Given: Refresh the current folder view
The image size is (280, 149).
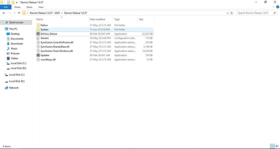Looking at the screenshot, I should click(x=232, y=13).
